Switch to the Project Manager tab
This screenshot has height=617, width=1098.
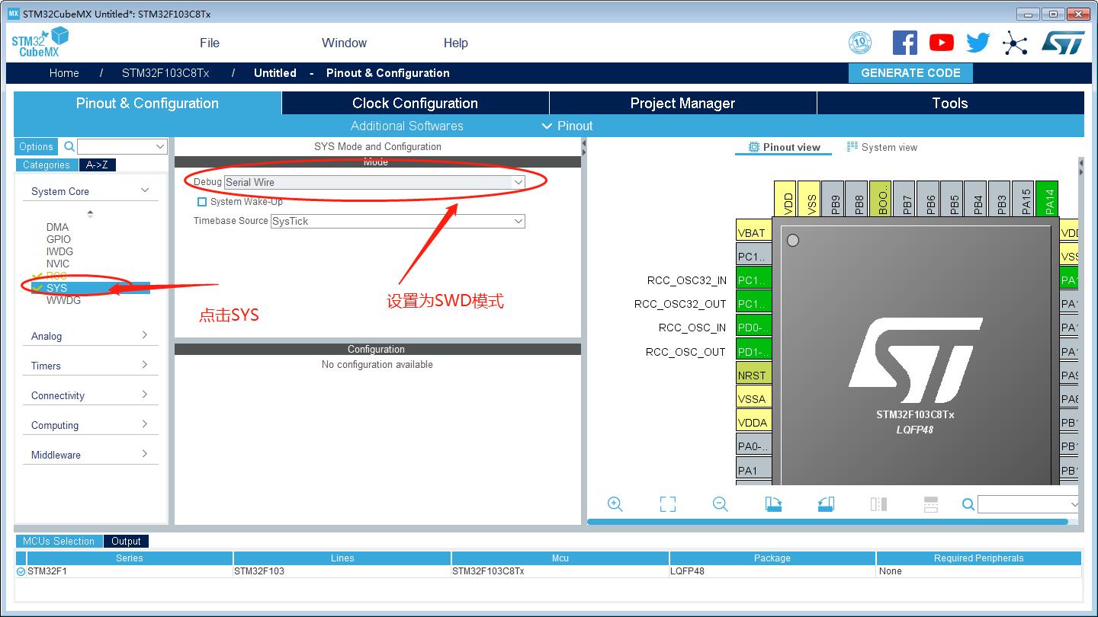click(x=682, y=103)
